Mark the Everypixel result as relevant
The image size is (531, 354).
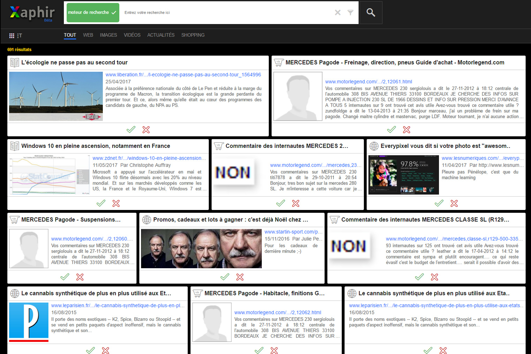click(439, 203)
